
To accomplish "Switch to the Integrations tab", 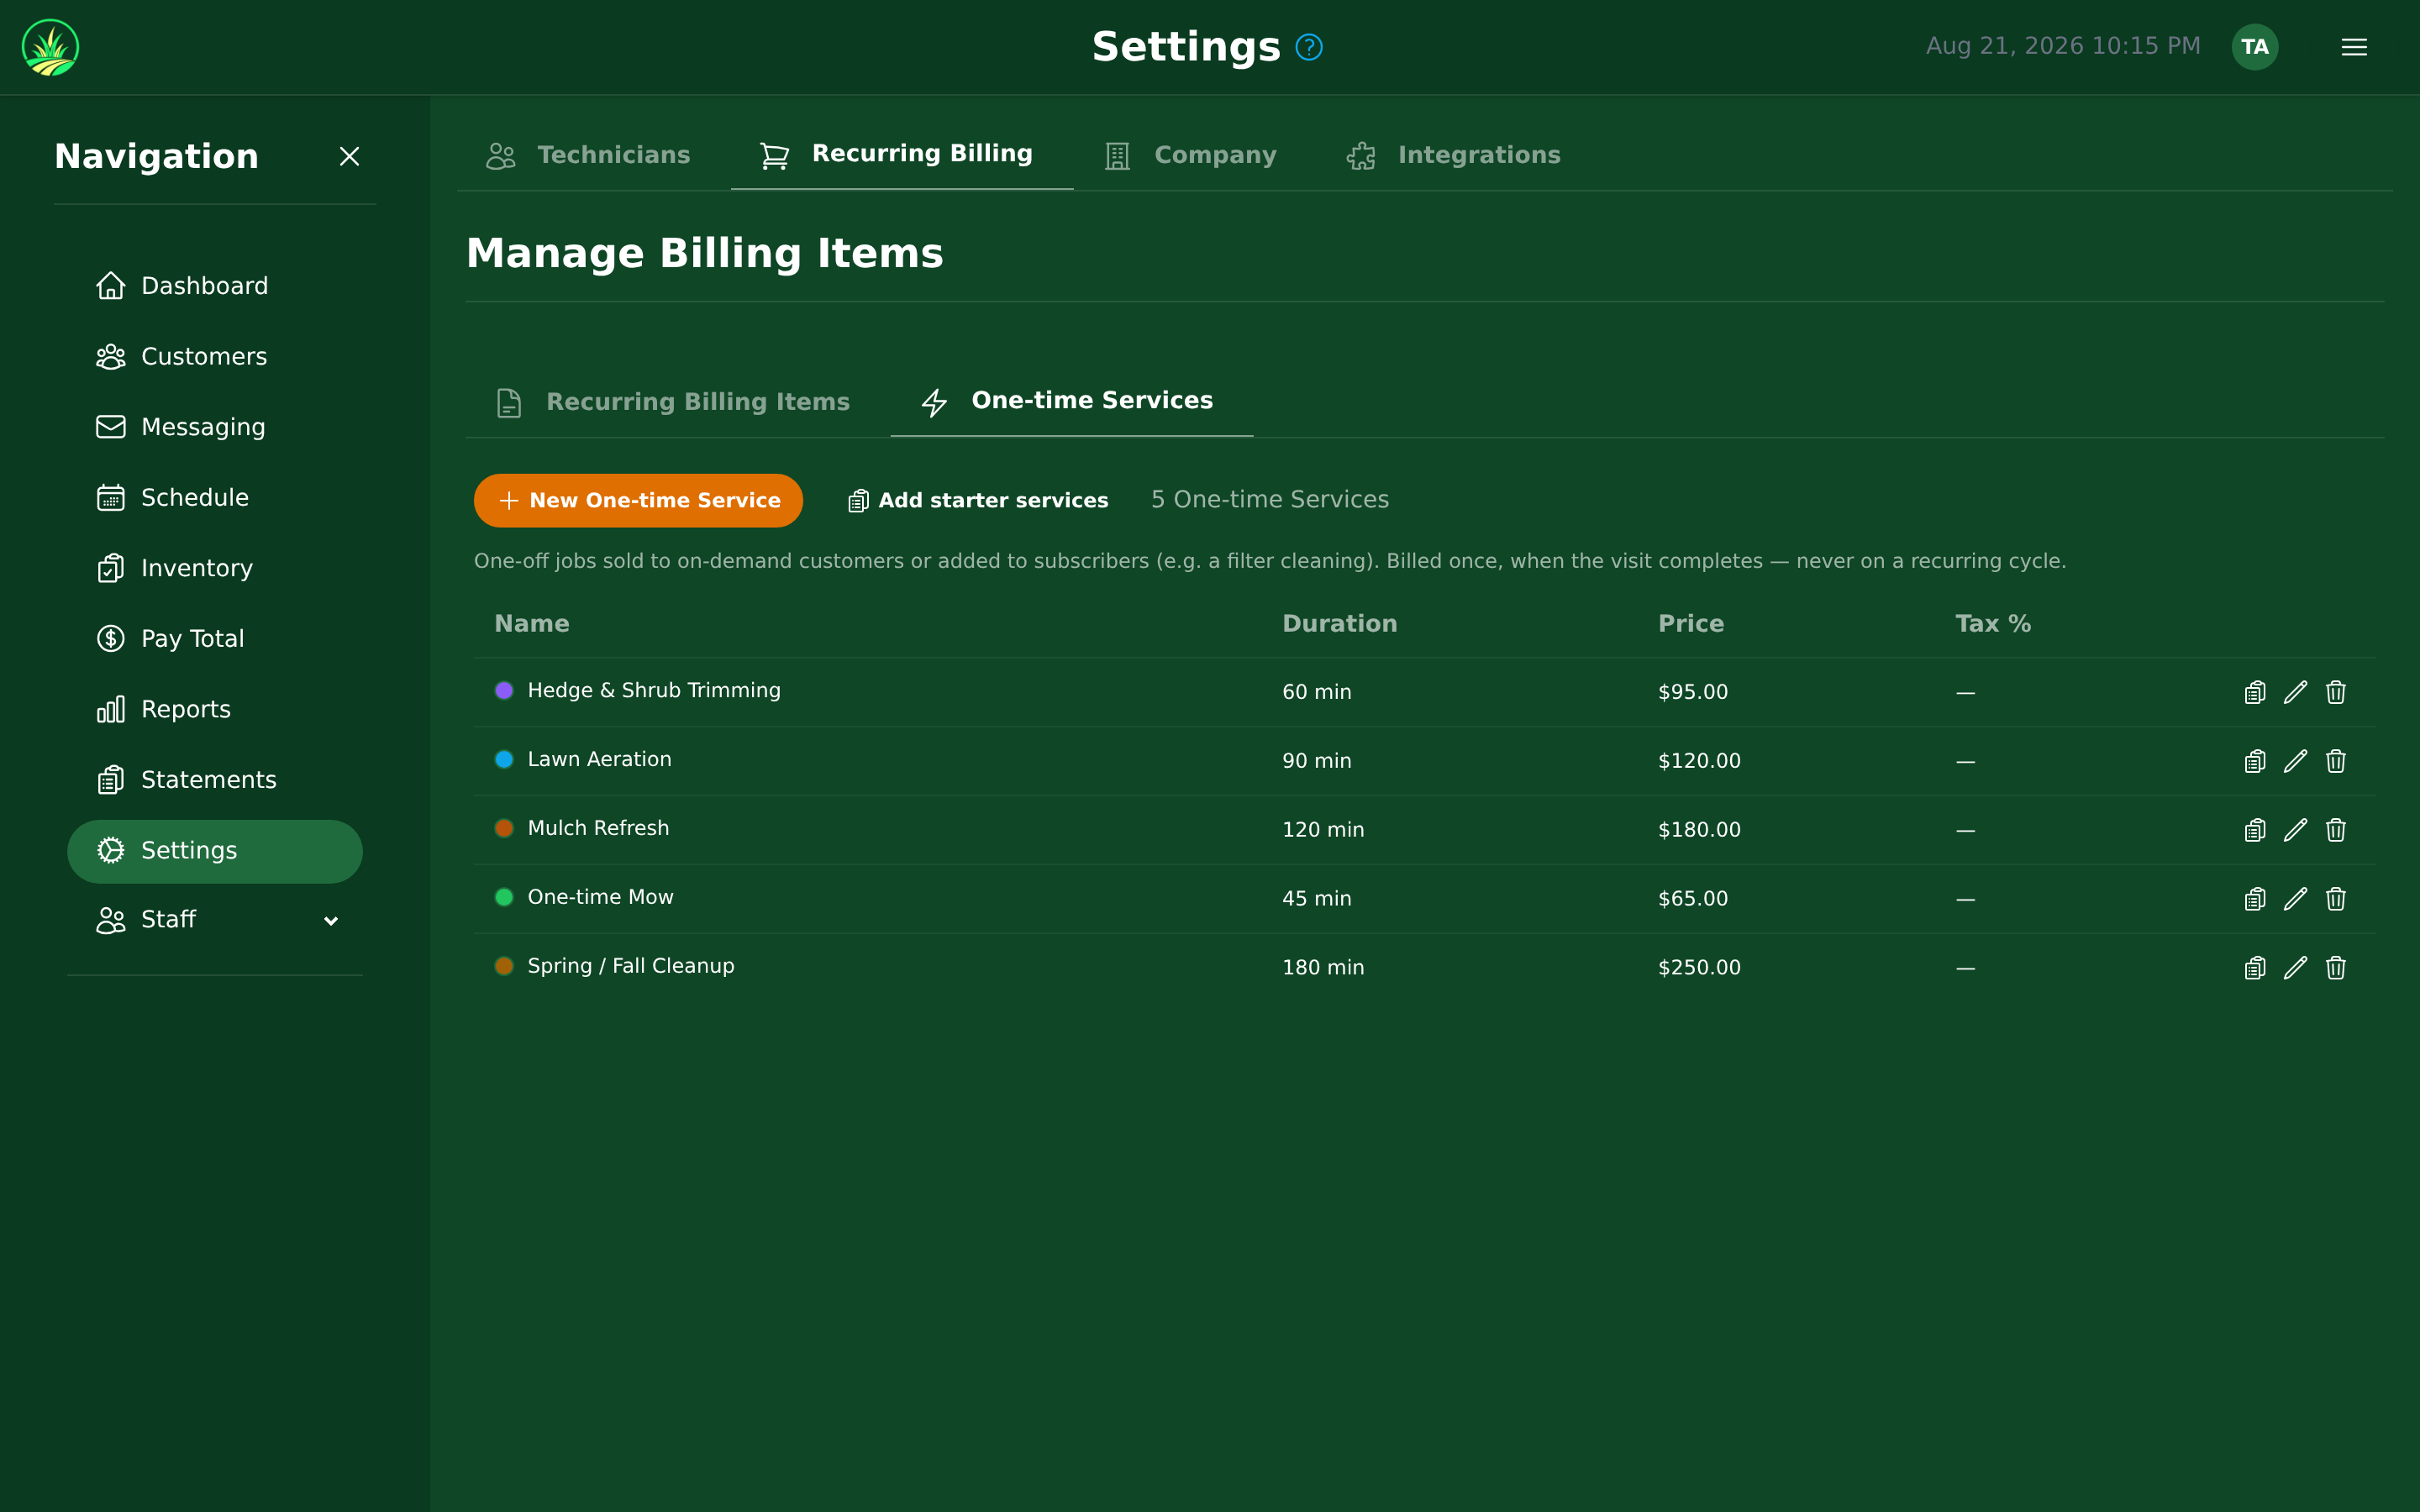I will point(1453,155).
